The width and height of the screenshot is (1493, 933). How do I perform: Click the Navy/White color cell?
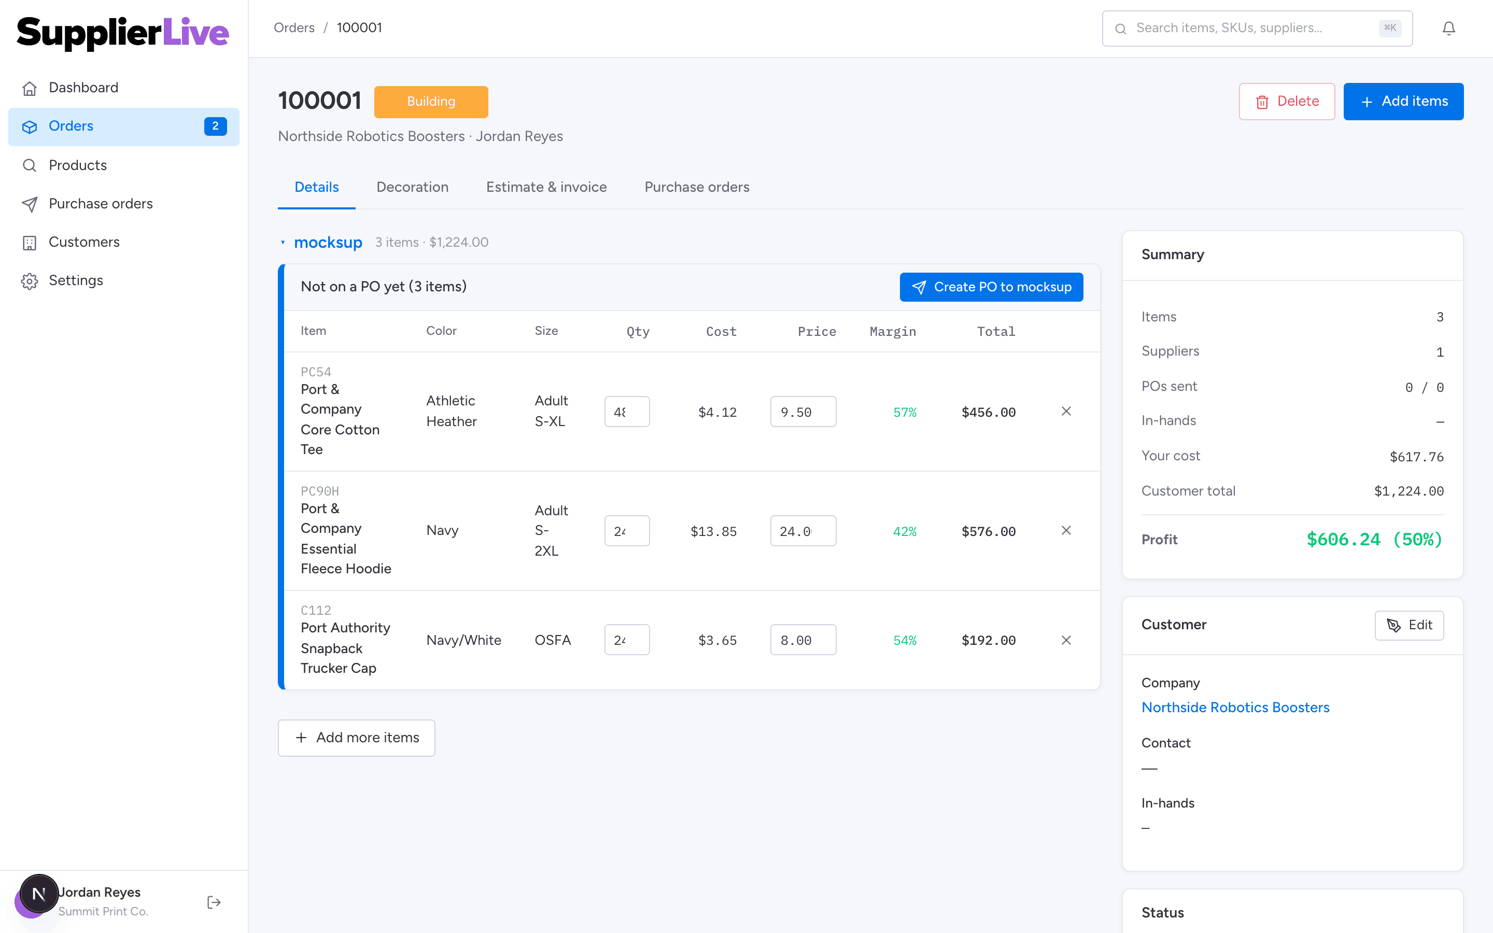(x=463, y=640)
